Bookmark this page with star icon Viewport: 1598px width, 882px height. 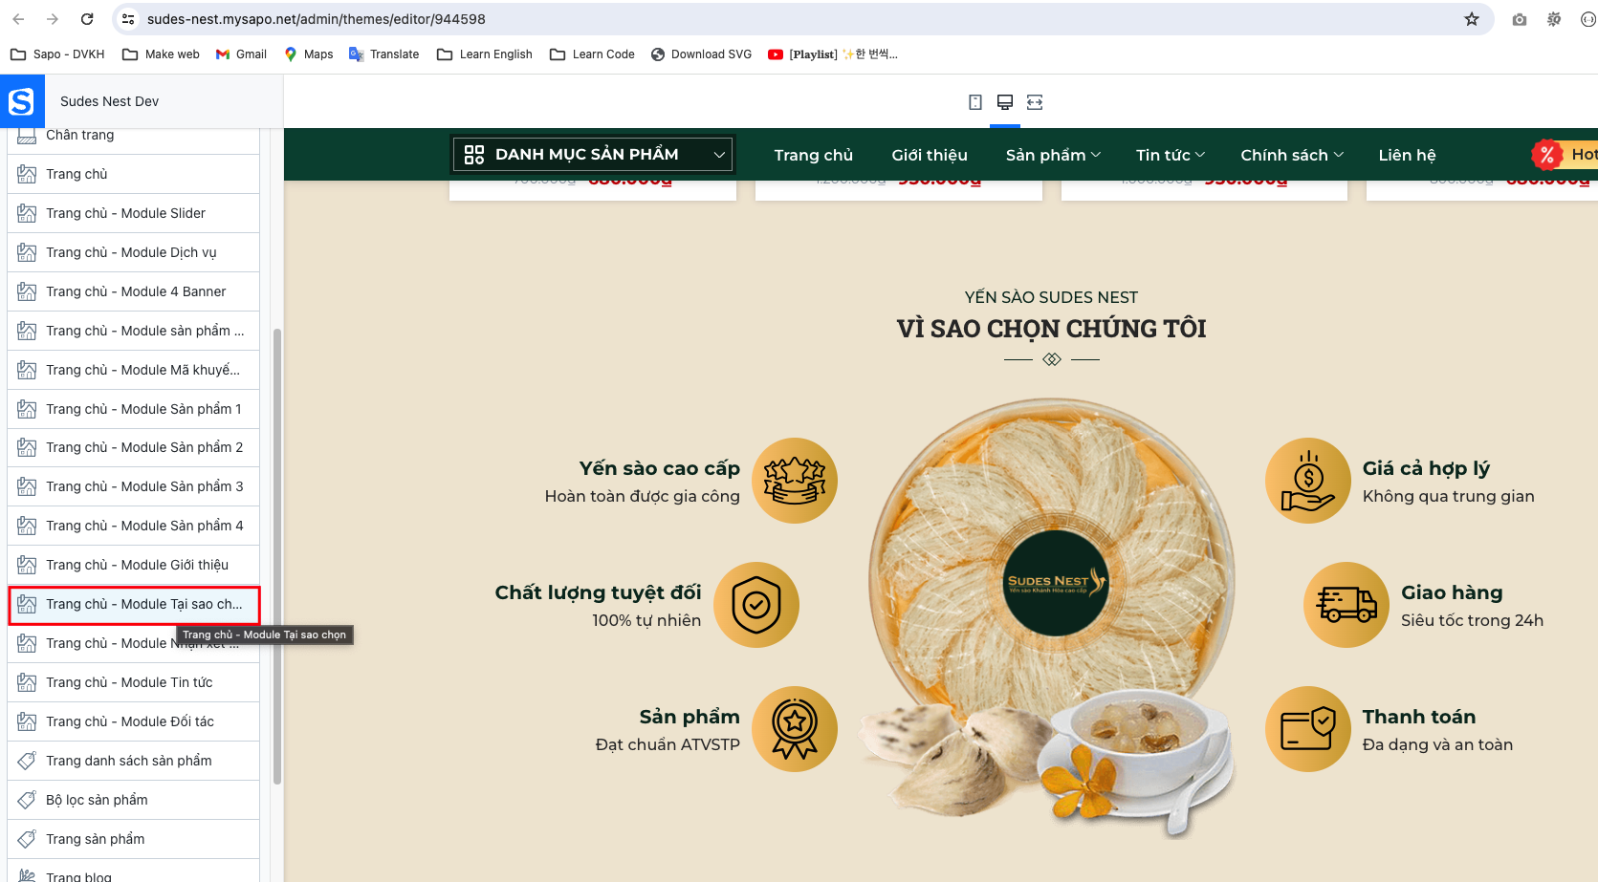click(1472, 19)
